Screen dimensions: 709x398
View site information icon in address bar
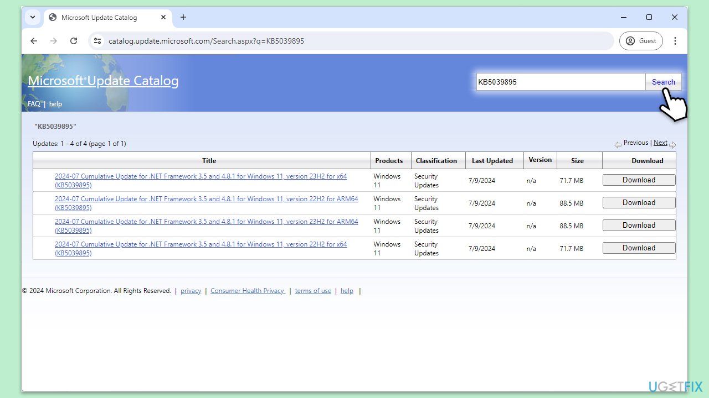97,41
